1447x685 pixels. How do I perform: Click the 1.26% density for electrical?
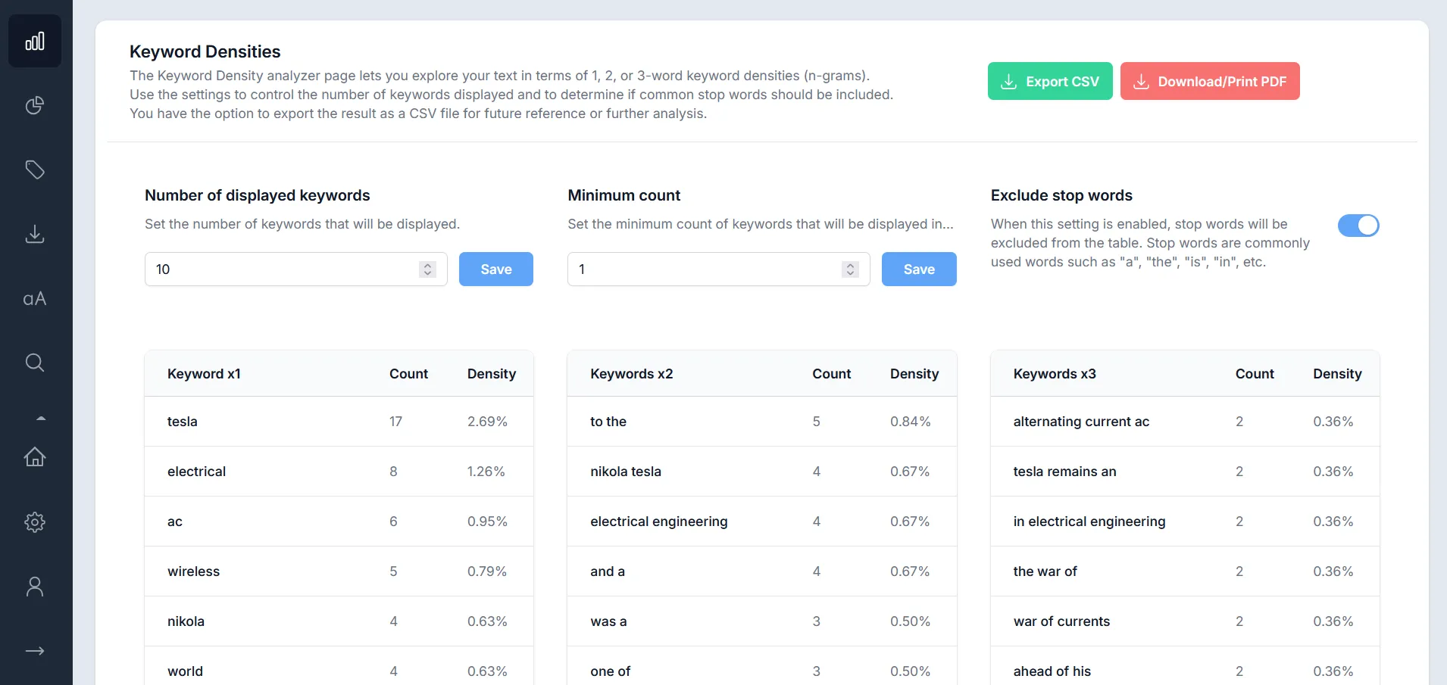click(486, 472)
